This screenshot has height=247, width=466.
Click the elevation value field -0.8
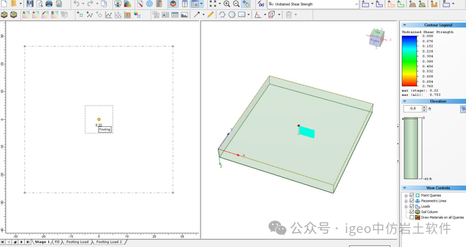pyautogui.click(x=413, y=109)
